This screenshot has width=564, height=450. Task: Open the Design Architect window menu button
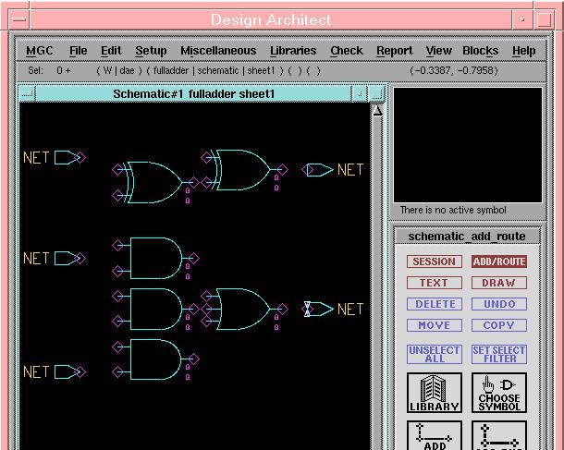[18, 19]
